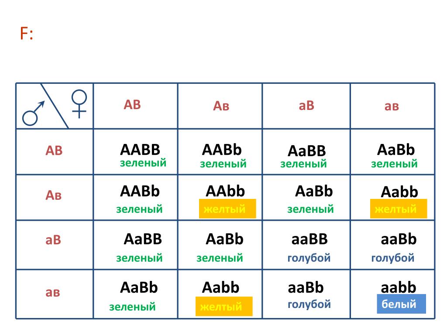Click the yellow 'желтый' label under AAbb

(227, 209)
